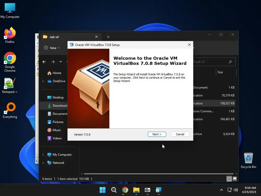Screen dimensions: 261x196
Task: Switch to Chrome in the taskbar
Action: pos(125,190)
